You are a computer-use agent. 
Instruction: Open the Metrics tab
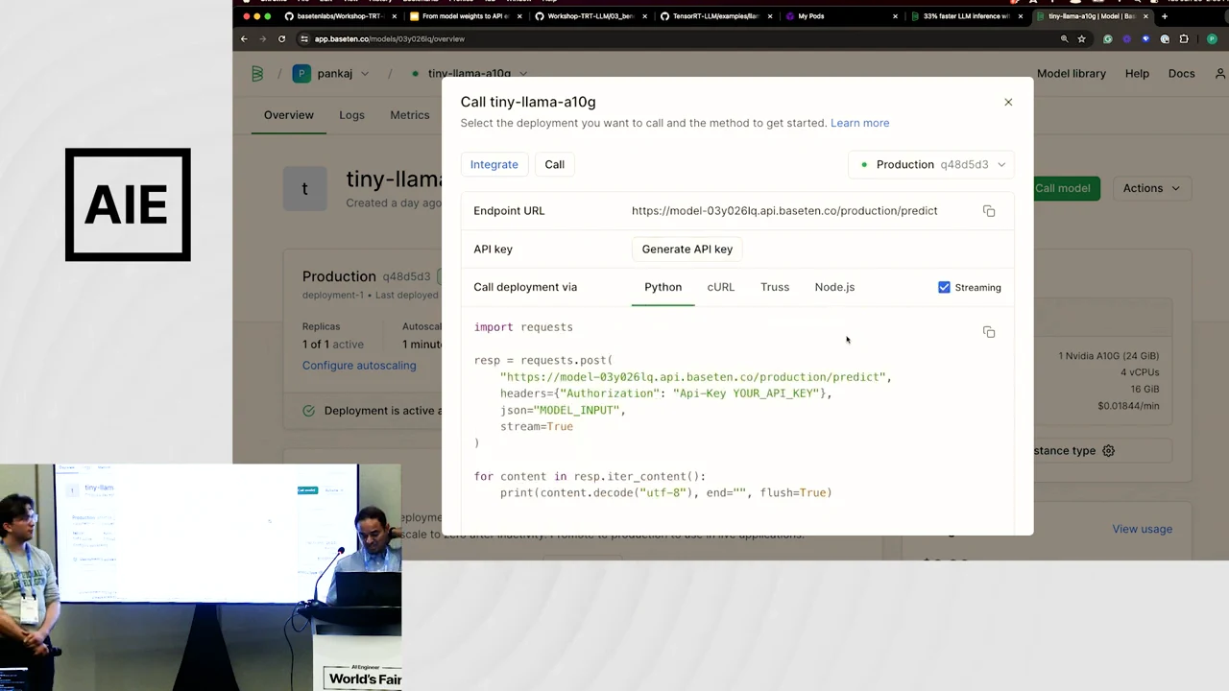[x=409, y=115]
